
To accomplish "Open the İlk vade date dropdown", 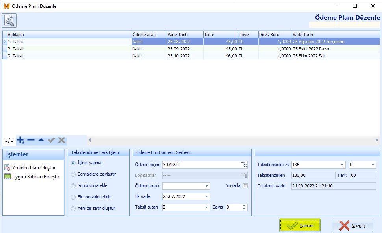I will pos(206,196).
